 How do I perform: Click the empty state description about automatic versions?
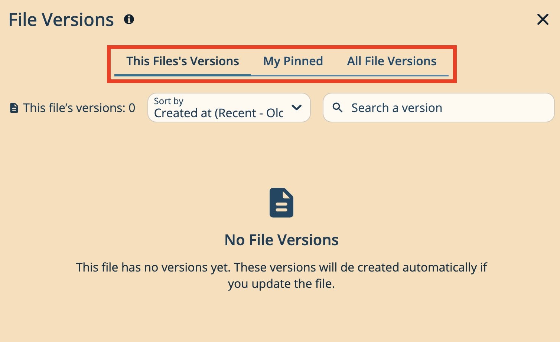click(x=281, y=275)
